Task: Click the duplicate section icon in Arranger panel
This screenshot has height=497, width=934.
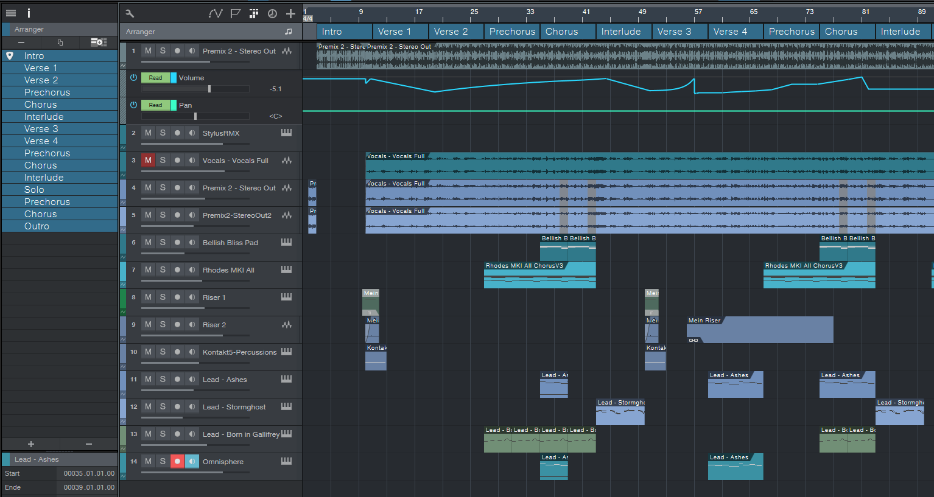Action: pyautogui.click(x=60, y=42)
